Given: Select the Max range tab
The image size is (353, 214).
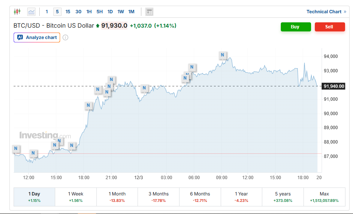Looking at the screenshot, I should click(324, 197).
